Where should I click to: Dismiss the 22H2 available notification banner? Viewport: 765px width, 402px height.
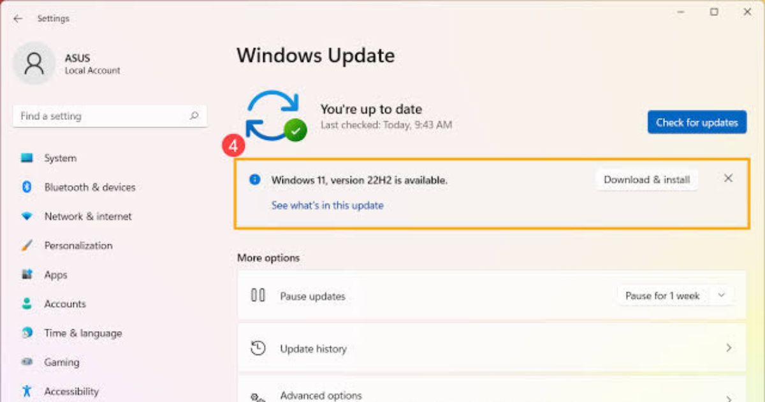(728, 179)
